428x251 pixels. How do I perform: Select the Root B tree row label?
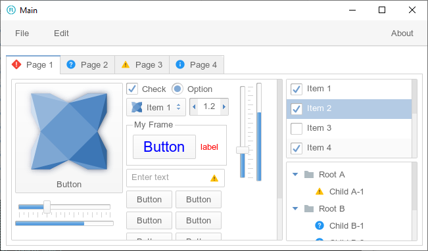point(331,209)
